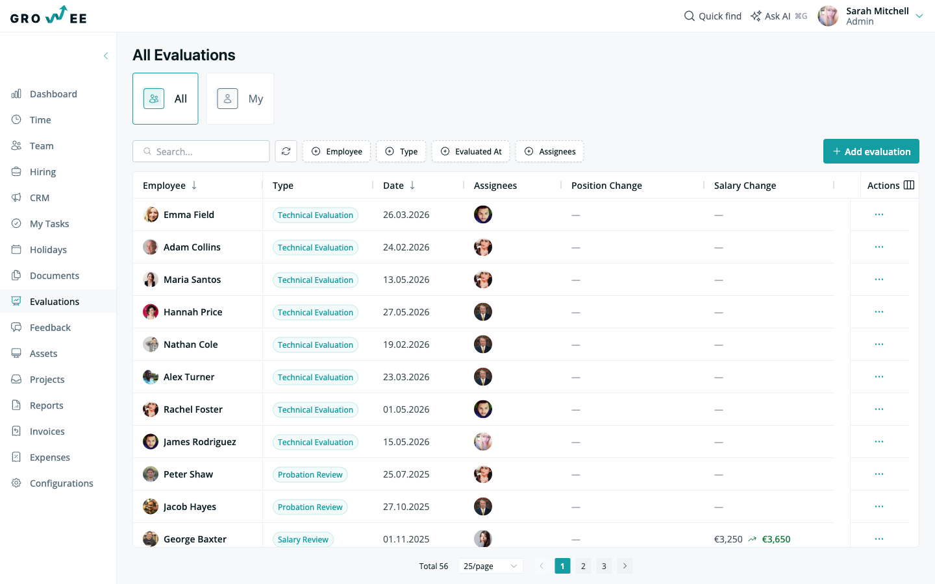This screenshot has width=935, height=584.
Task: Open the Evaluated At filter
Action: (x=471, y=151)
